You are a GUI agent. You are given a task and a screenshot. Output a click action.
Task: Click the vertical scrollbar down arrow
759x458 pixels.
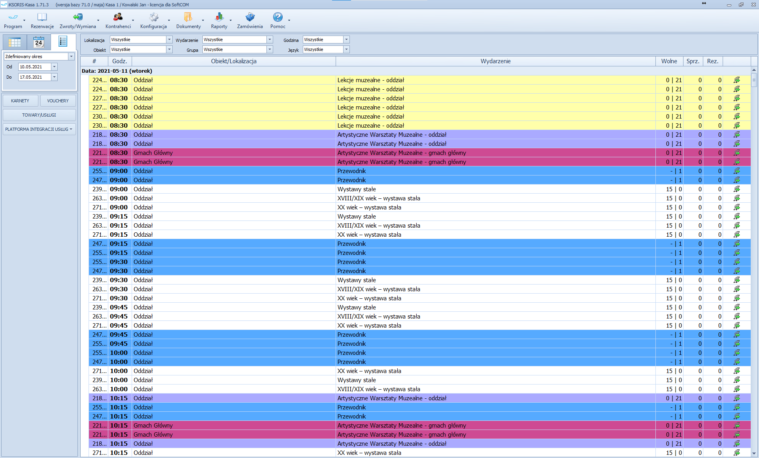click(754, 453)
